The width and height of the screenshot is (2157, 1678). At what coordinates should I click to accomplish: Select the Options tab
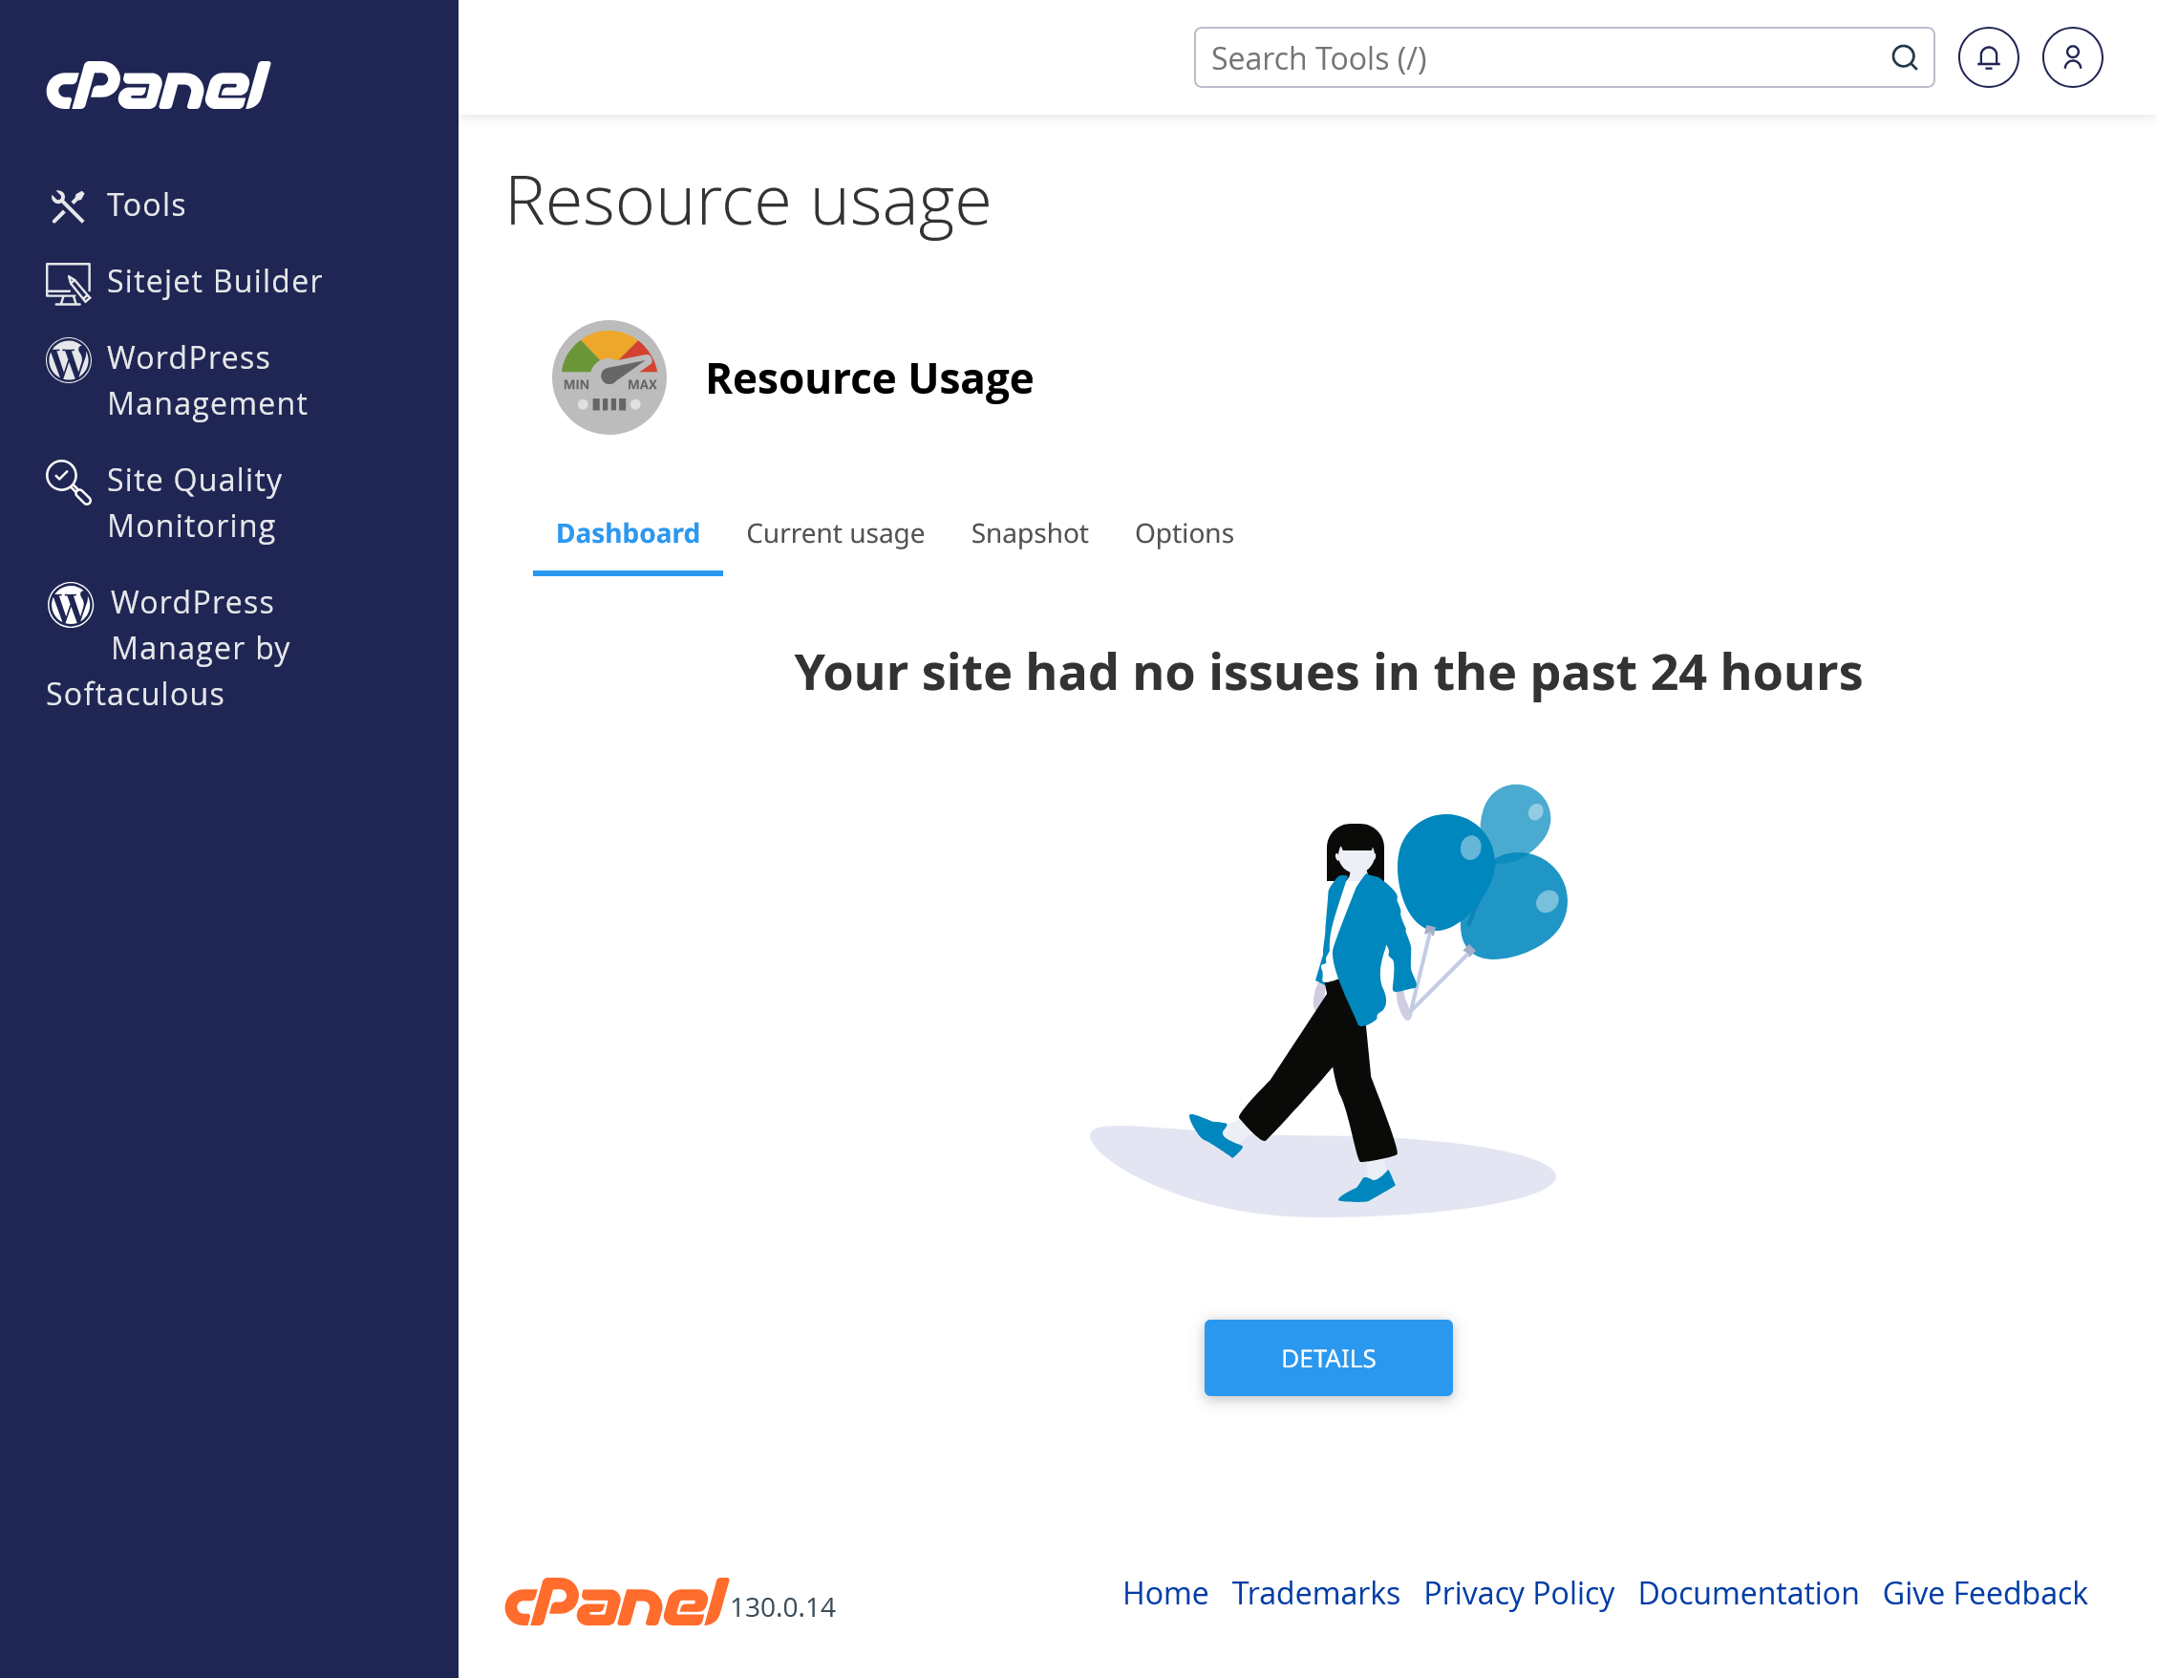(1184, 533)
